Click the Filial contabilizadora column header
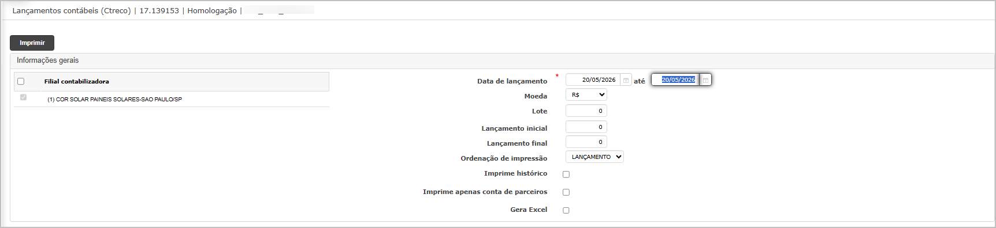996x228 pixels. [x=76, y=82]
